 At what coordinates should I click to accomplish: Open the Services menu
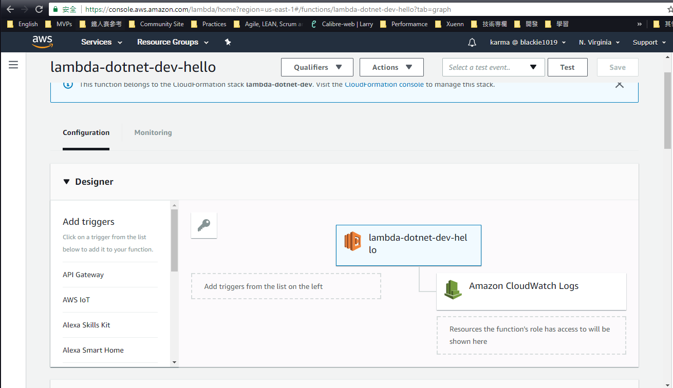(x=102, y=42)
